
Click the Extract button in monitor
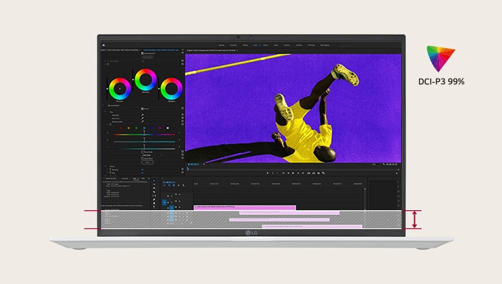point(314,173)
